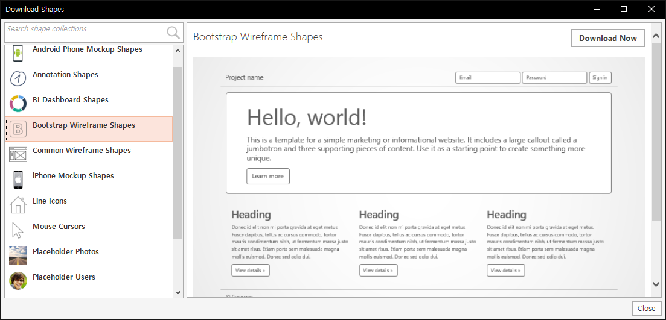The image size is (666, 320).
Task: Click the Close button at bottom
Action: [647, 308]
